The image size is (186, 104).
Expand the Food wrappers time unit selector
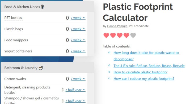78,40
